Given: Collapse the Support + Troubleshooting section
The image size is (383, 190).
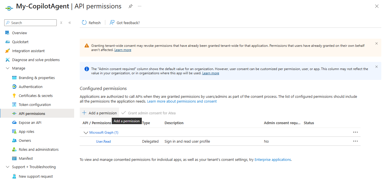Looking at the screenshot, I should point(8,167).
